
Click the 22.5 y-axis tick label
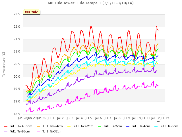[x=17, y=14]
